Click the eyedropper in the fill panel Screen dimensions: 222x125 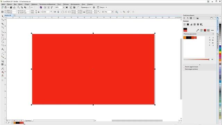point(197,30)
